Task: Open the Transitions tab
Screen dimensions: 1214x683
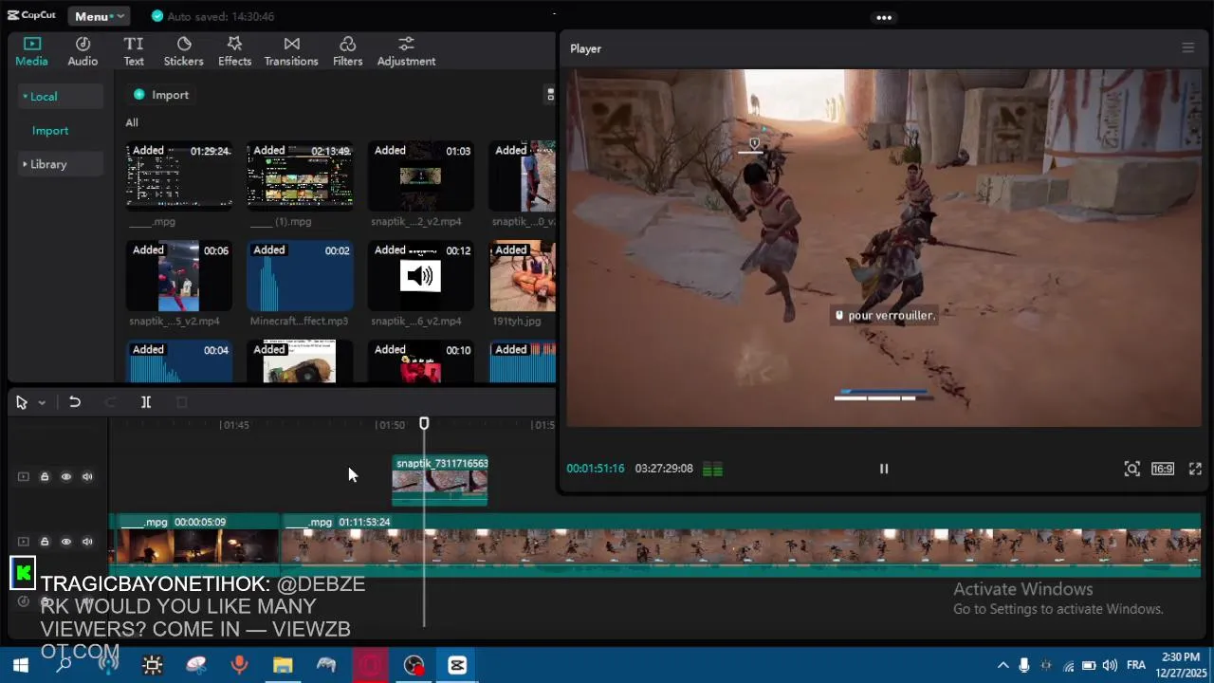Action: tap(291, 51)
